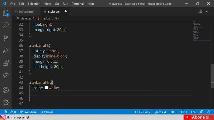Click style.css in the breadcrumb
Viewport: 214px width, 120px height.
pyautogui.click(x=26, y=18)
